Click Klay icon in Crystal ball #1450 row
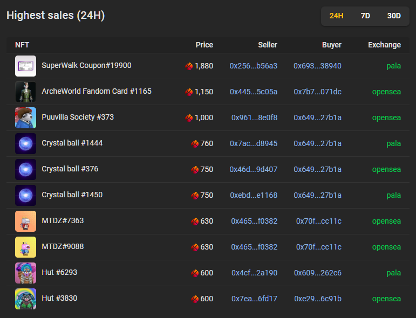Screen dimensions: 416x318 [x=195, y=195]
